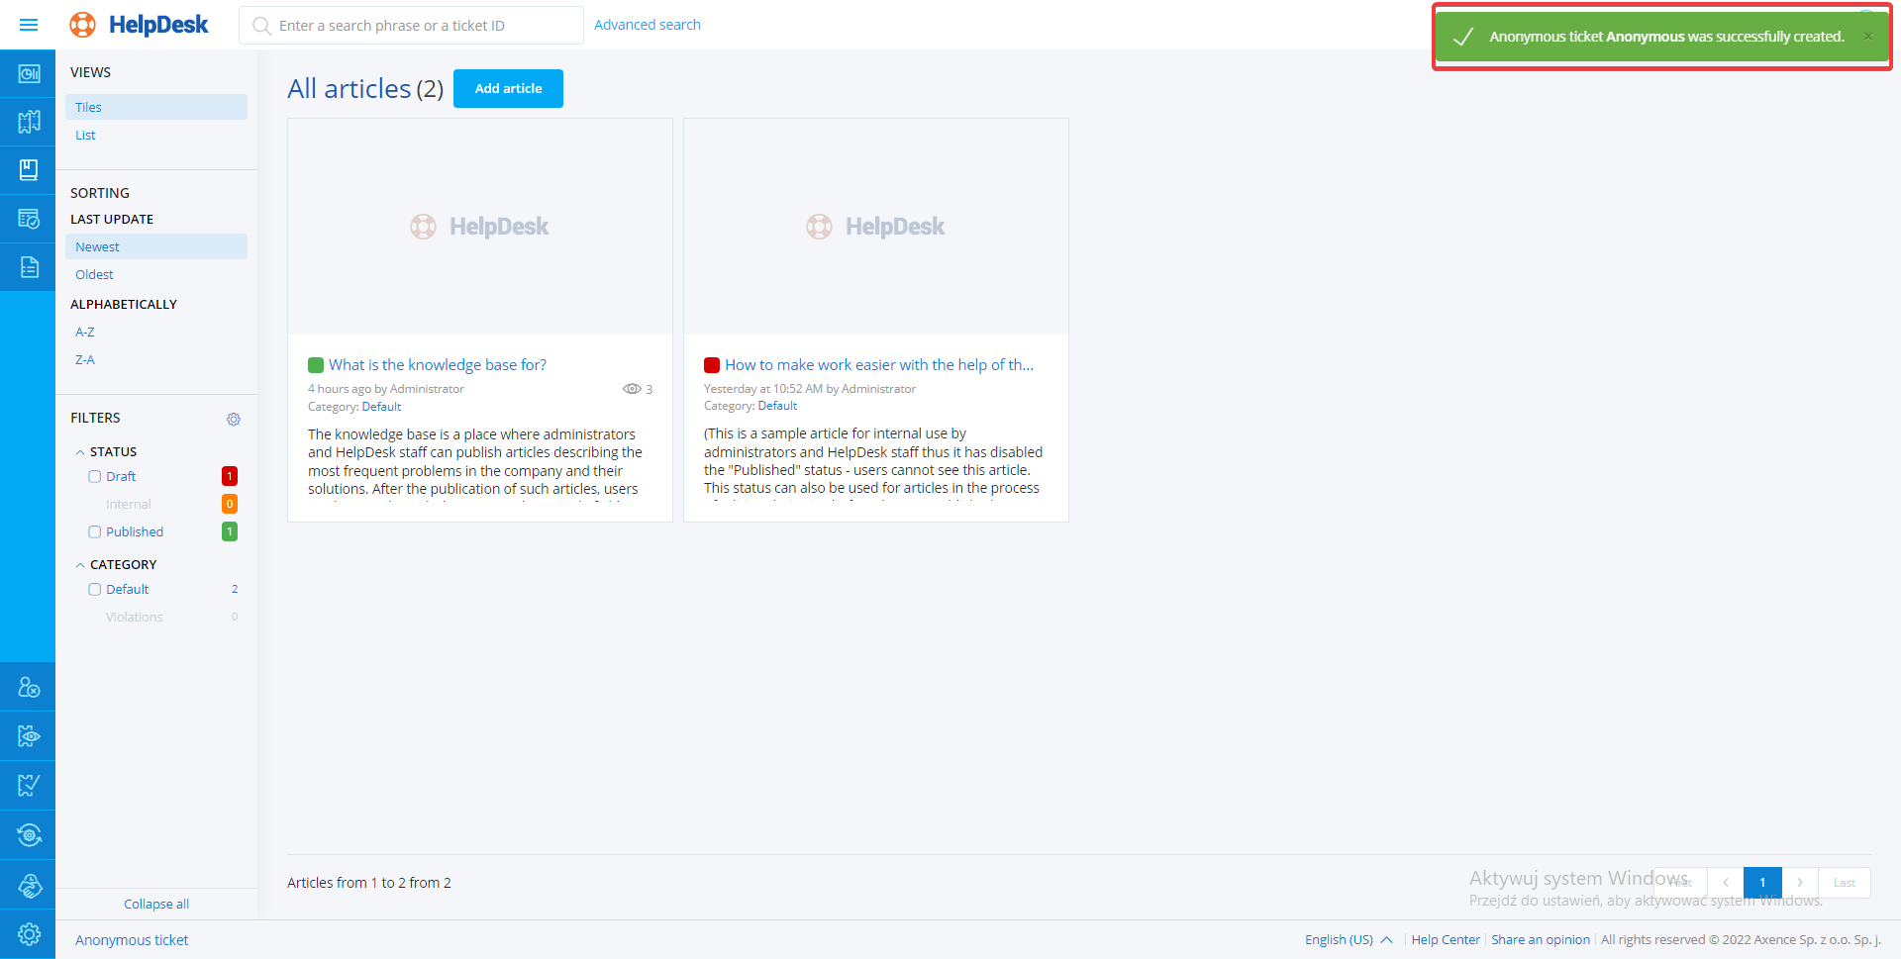Open the dashboard chart icon in sidebar
This screenshot has height=959, width=1901.
29,74
